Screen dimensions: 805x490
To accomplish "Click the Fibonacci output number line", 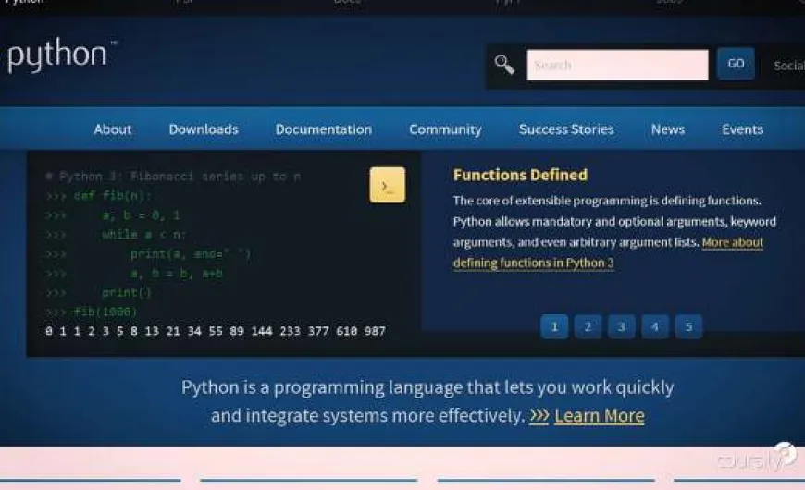I will [x=215, y=331].
